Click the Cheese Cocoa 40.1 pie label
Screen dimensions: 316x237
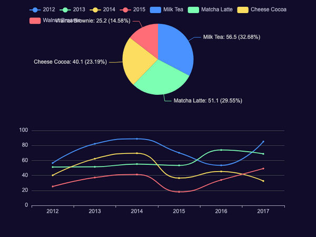pyautogui.click(x=71, y=62)
